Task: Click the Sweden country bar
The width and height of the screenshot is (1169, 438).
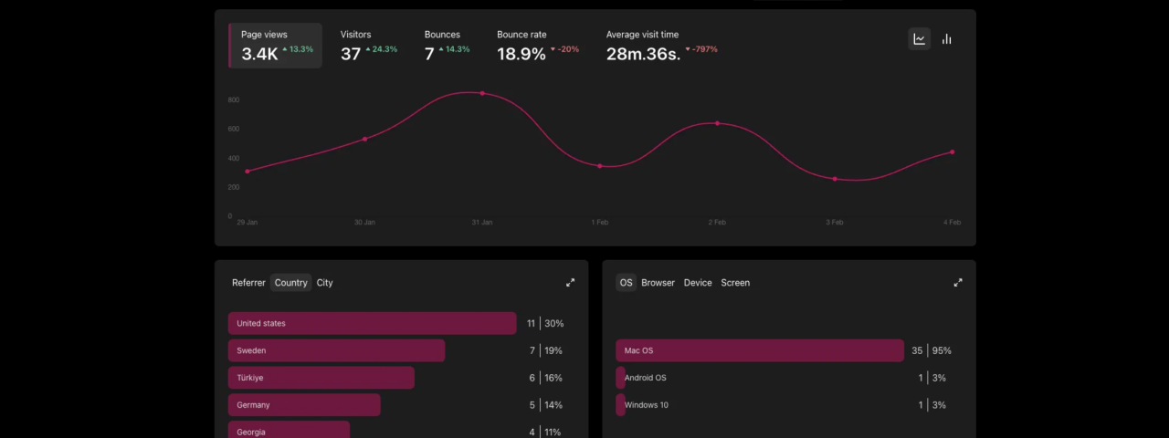Action: [337, 350]
